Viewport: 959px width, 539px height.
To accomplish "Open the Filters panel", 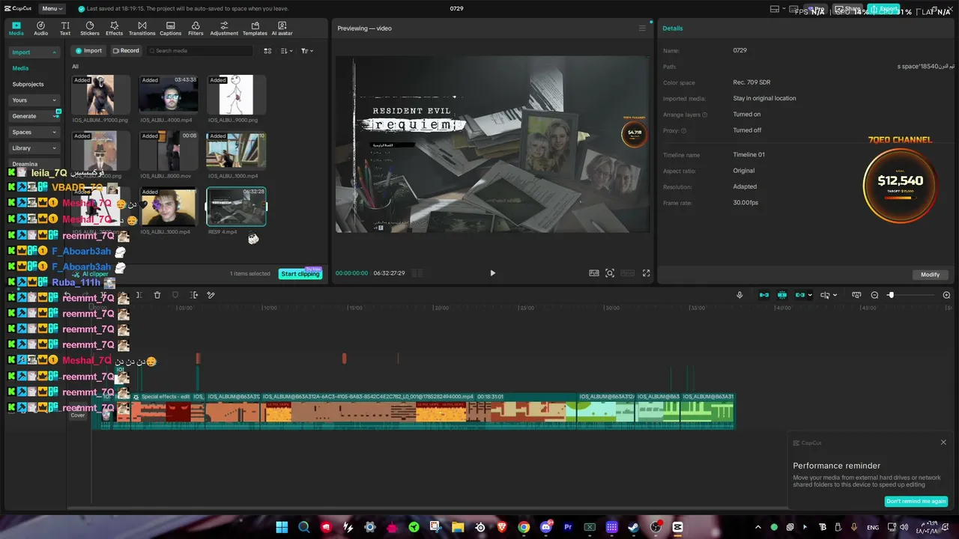I will point(196,28).
